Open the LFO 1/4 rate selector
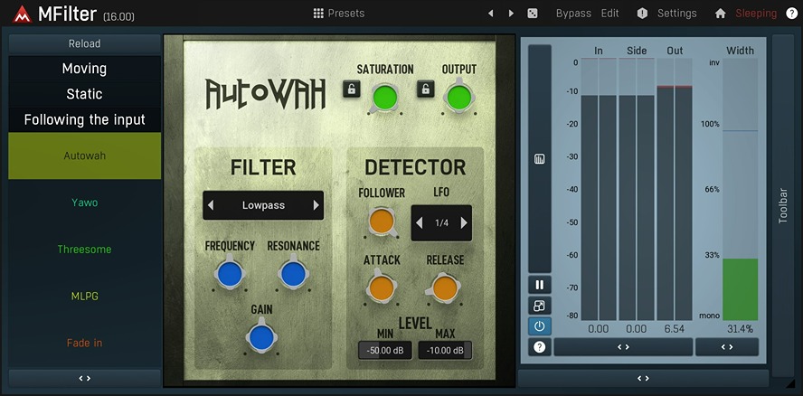This screenshot has width=803, height=396. point(440,222)
